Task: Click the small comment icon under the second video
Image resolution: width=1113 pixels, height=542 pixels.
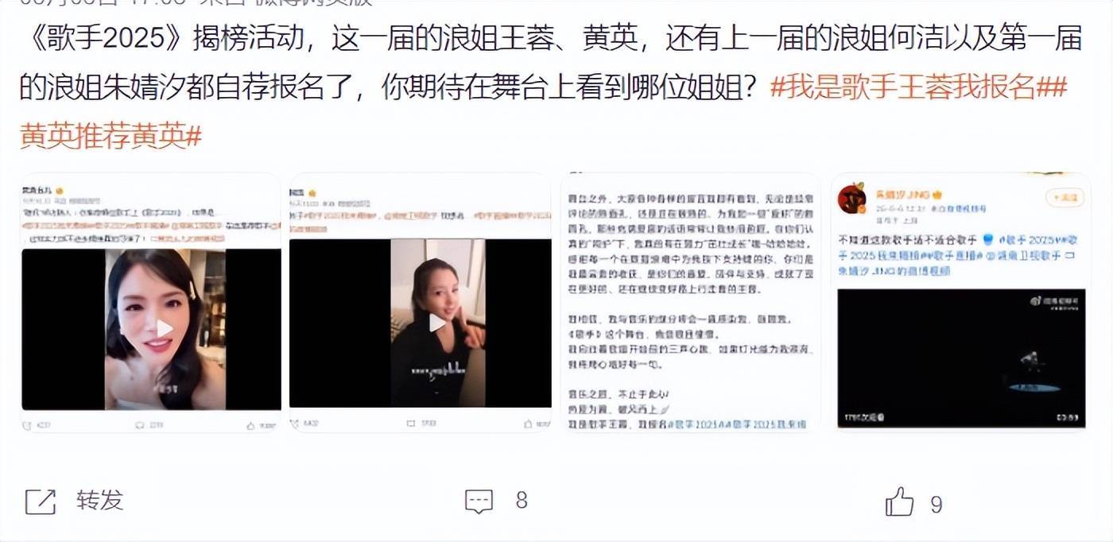Action: [413, 424]
